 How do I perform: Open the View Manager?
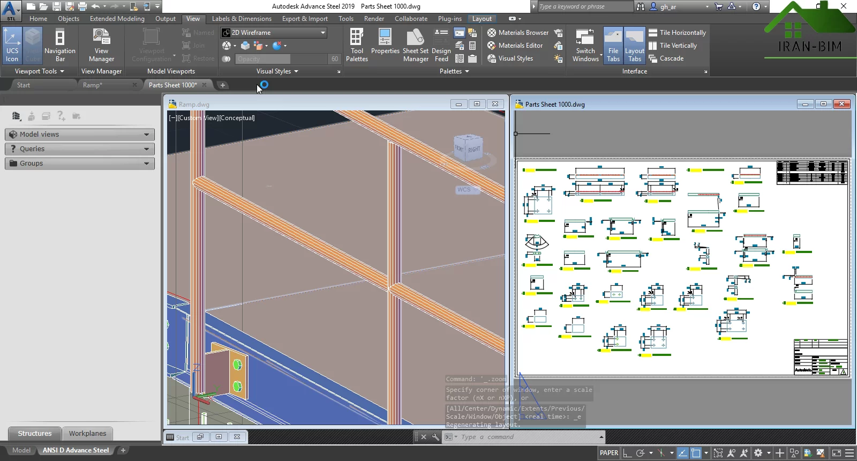pyautogui.click(x=101, y=45)
